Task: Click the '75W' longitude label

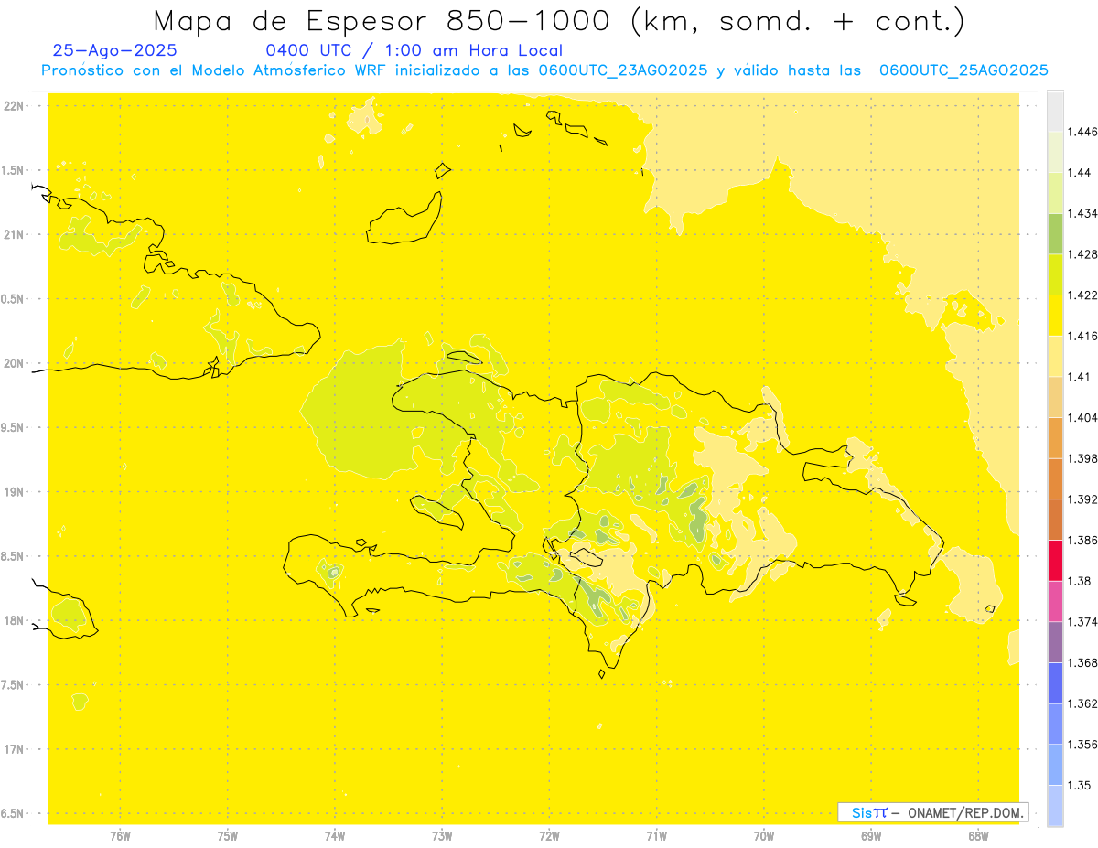Action: click(x=227, y=836)
